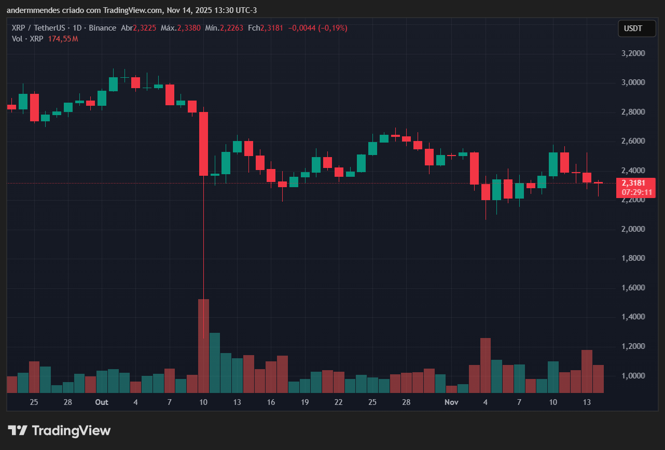The image size is (665, 450).
Task: Click the Binance exchange name in the legend
Action: point(102,28)
